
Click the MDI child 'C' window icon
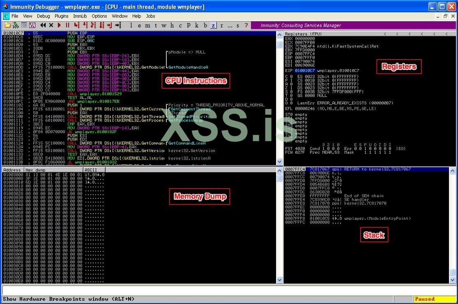coord(6,16)
